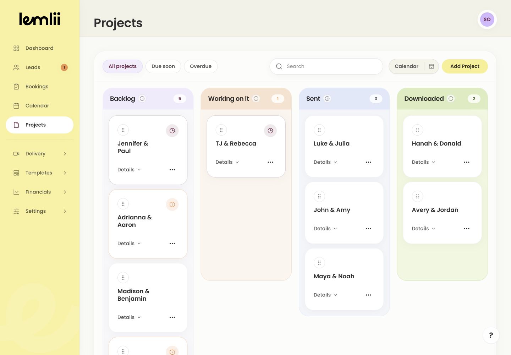Expand Details on Jennifer & Paul card
This screenshot has height=355, width=511.
point(129,170)
